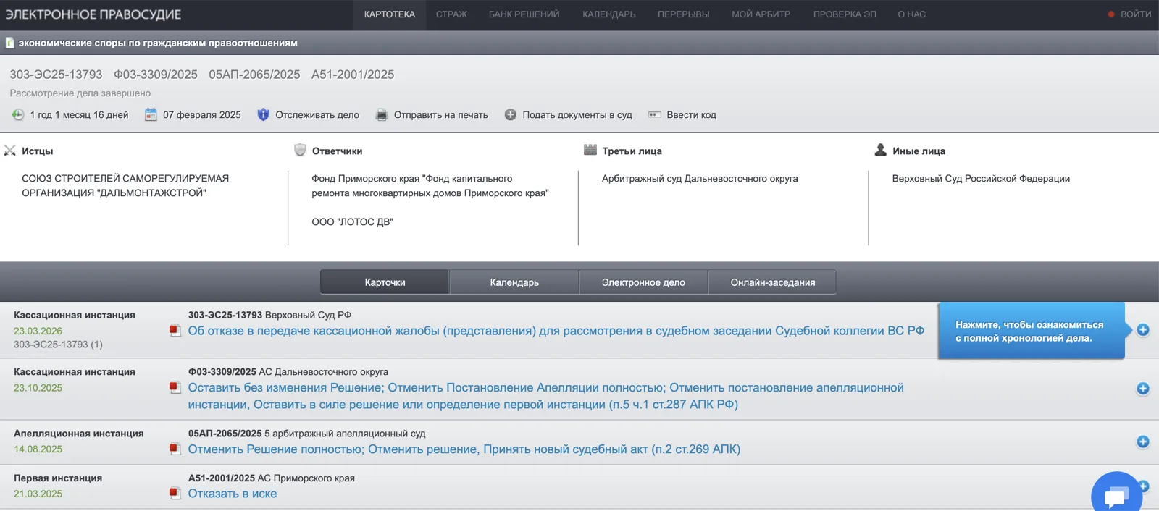Open PDF icon for 5 арбитражный апелляционный суд

175,449
